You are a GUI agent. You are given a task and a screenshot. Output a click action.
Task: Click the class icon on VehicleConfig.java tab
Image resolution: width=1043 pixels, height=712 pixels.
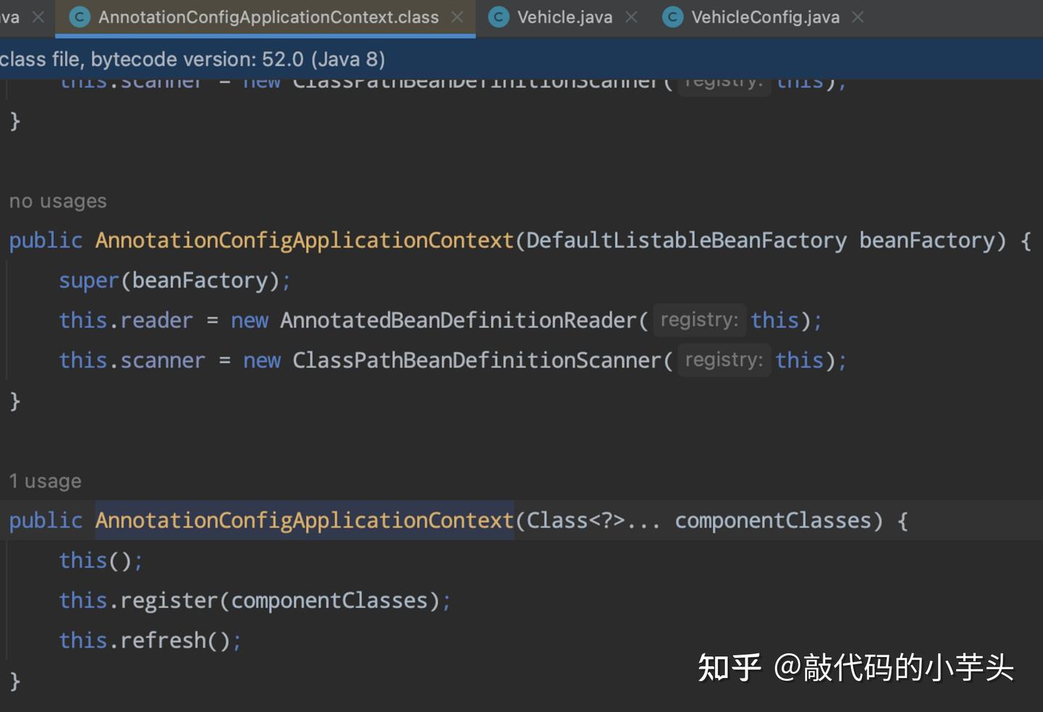(672, 17)
